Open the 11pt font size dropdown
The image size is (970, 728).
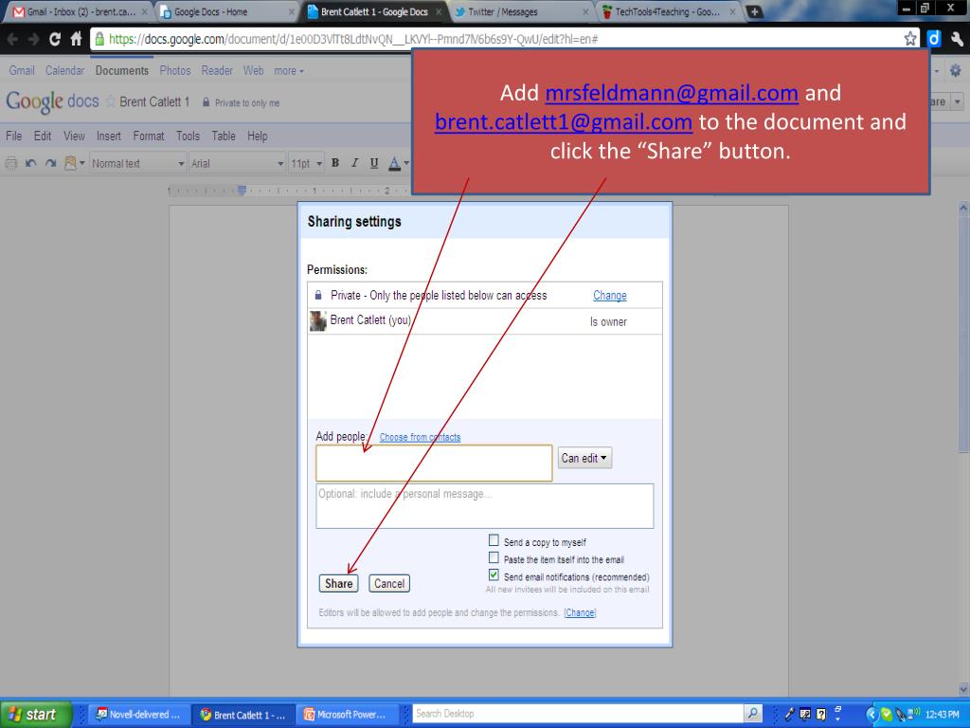pos(307,163)
